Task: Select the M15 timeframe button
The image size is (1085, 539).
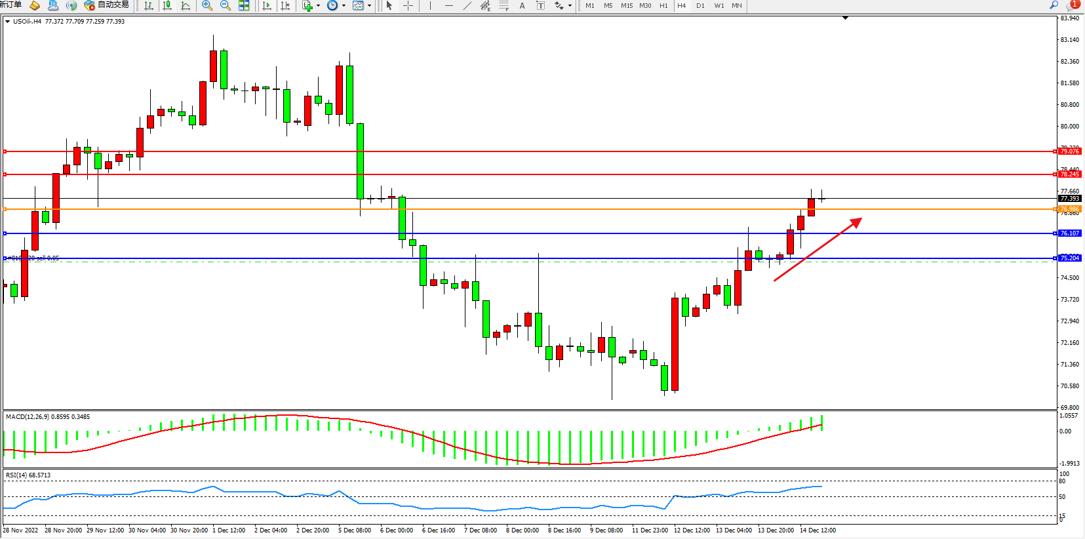Action: coord(627,6)
